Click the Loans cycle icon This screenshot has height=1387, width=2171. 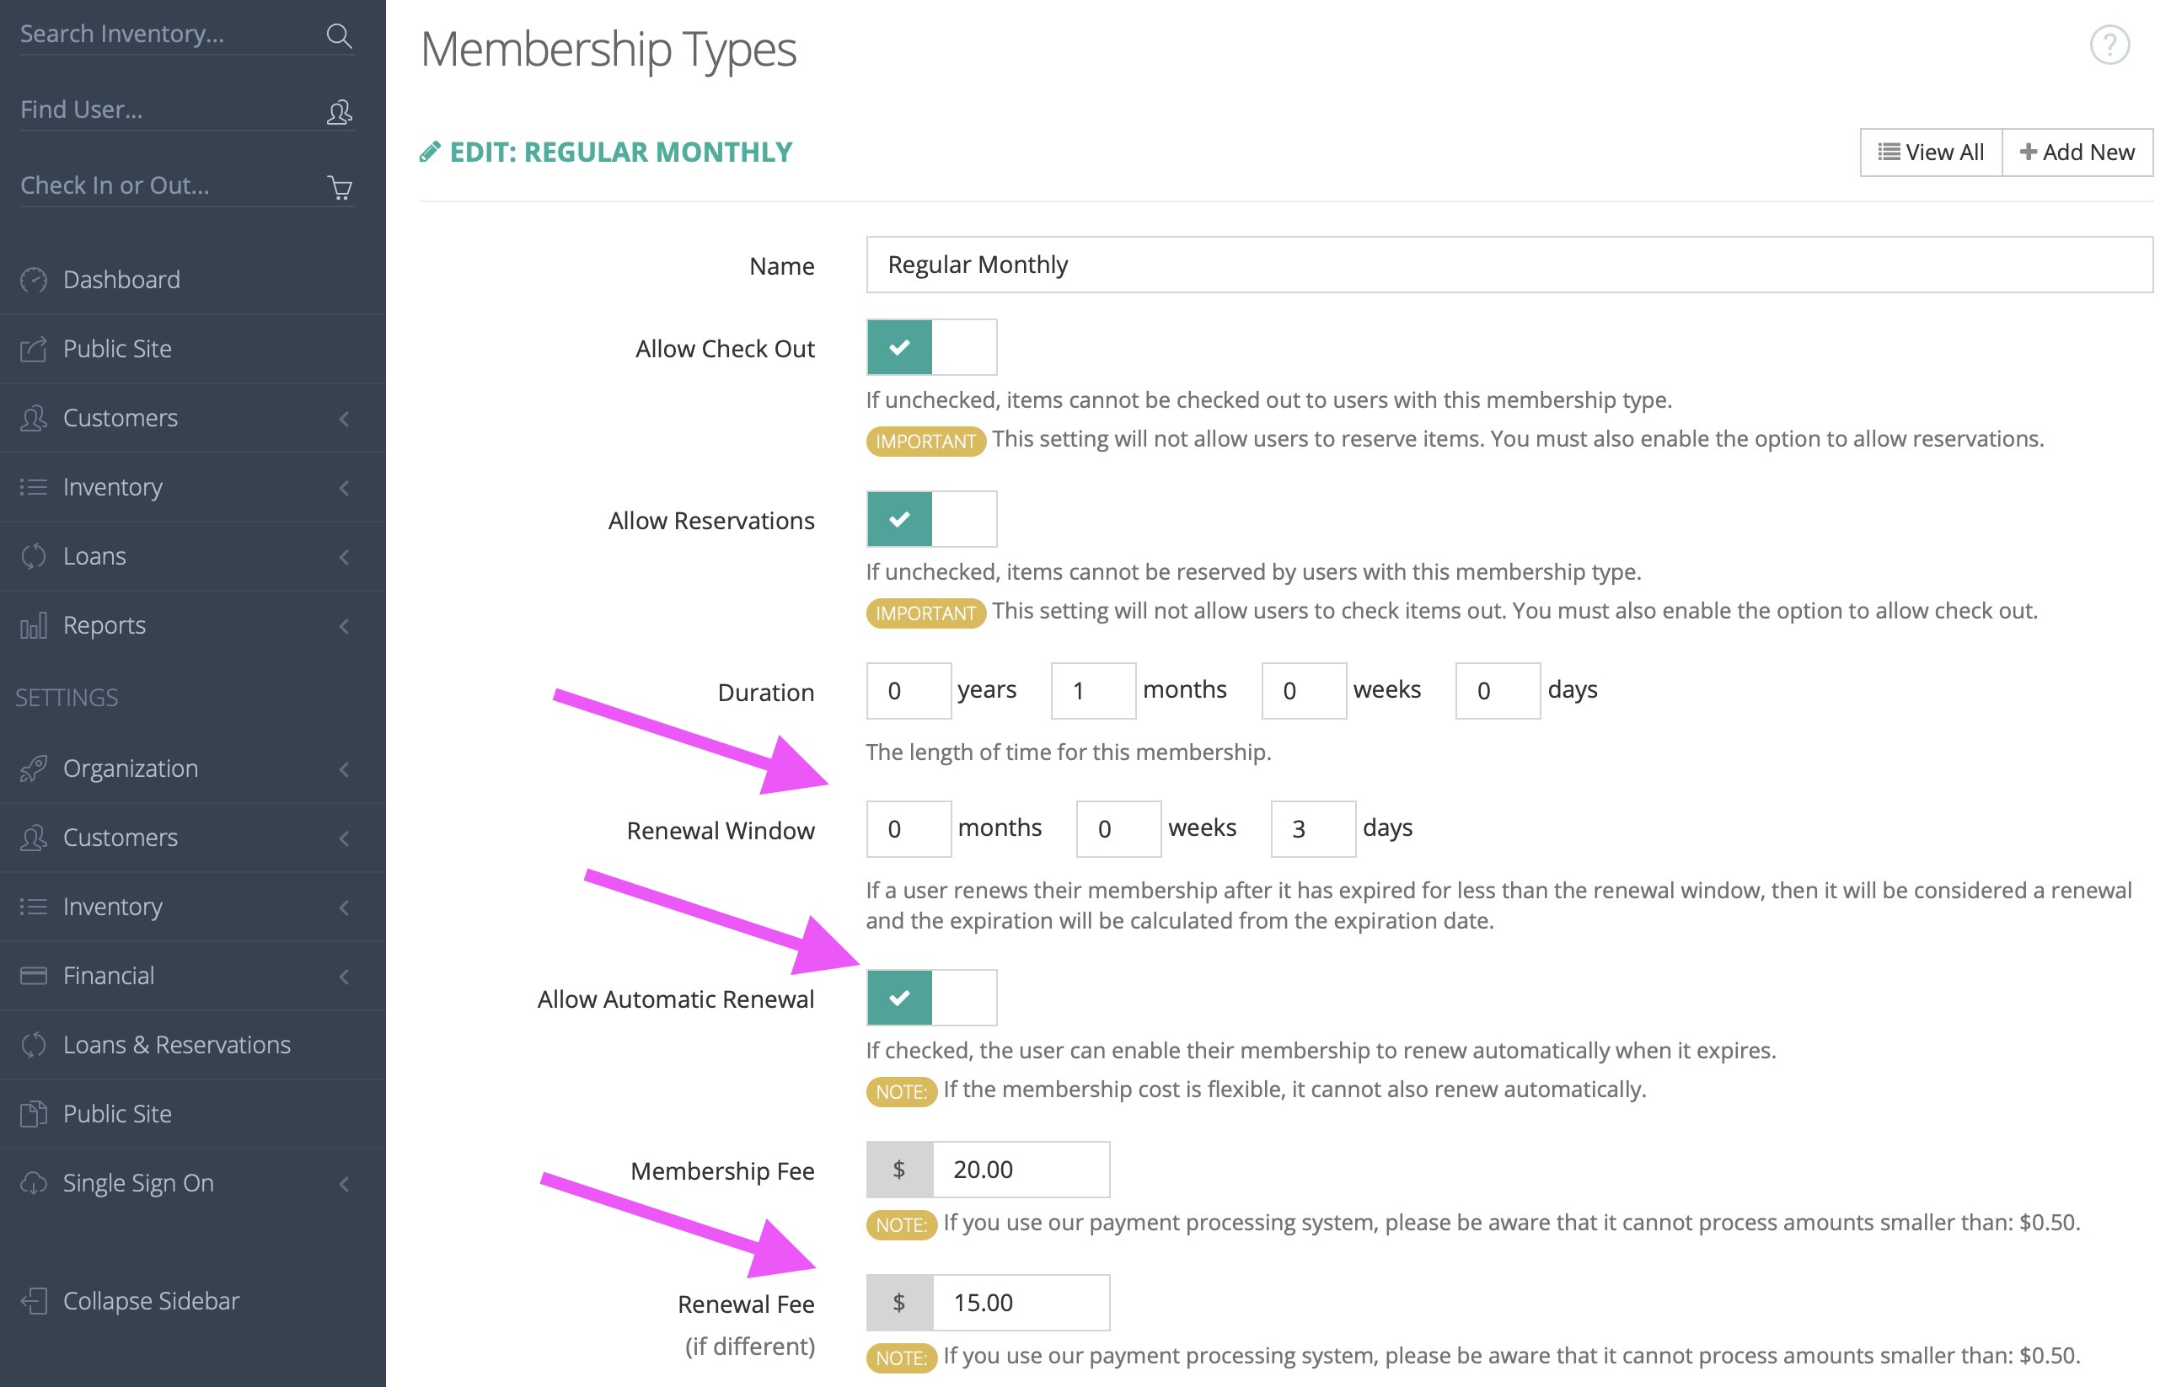point(34,556)
